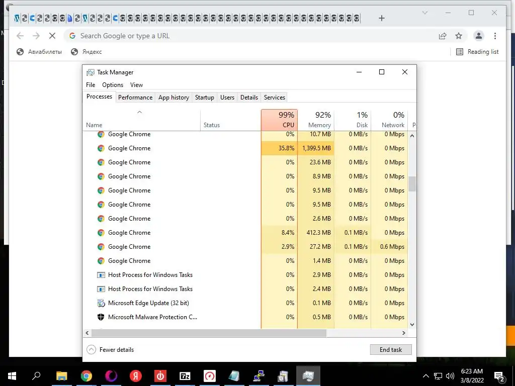Click the horizontal scrollbar right arrow
This screenshot has width=515, height=386.
click(404, 333)
